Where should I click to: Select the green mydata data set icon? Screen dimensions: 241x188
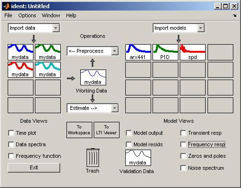tap(48, 52)
